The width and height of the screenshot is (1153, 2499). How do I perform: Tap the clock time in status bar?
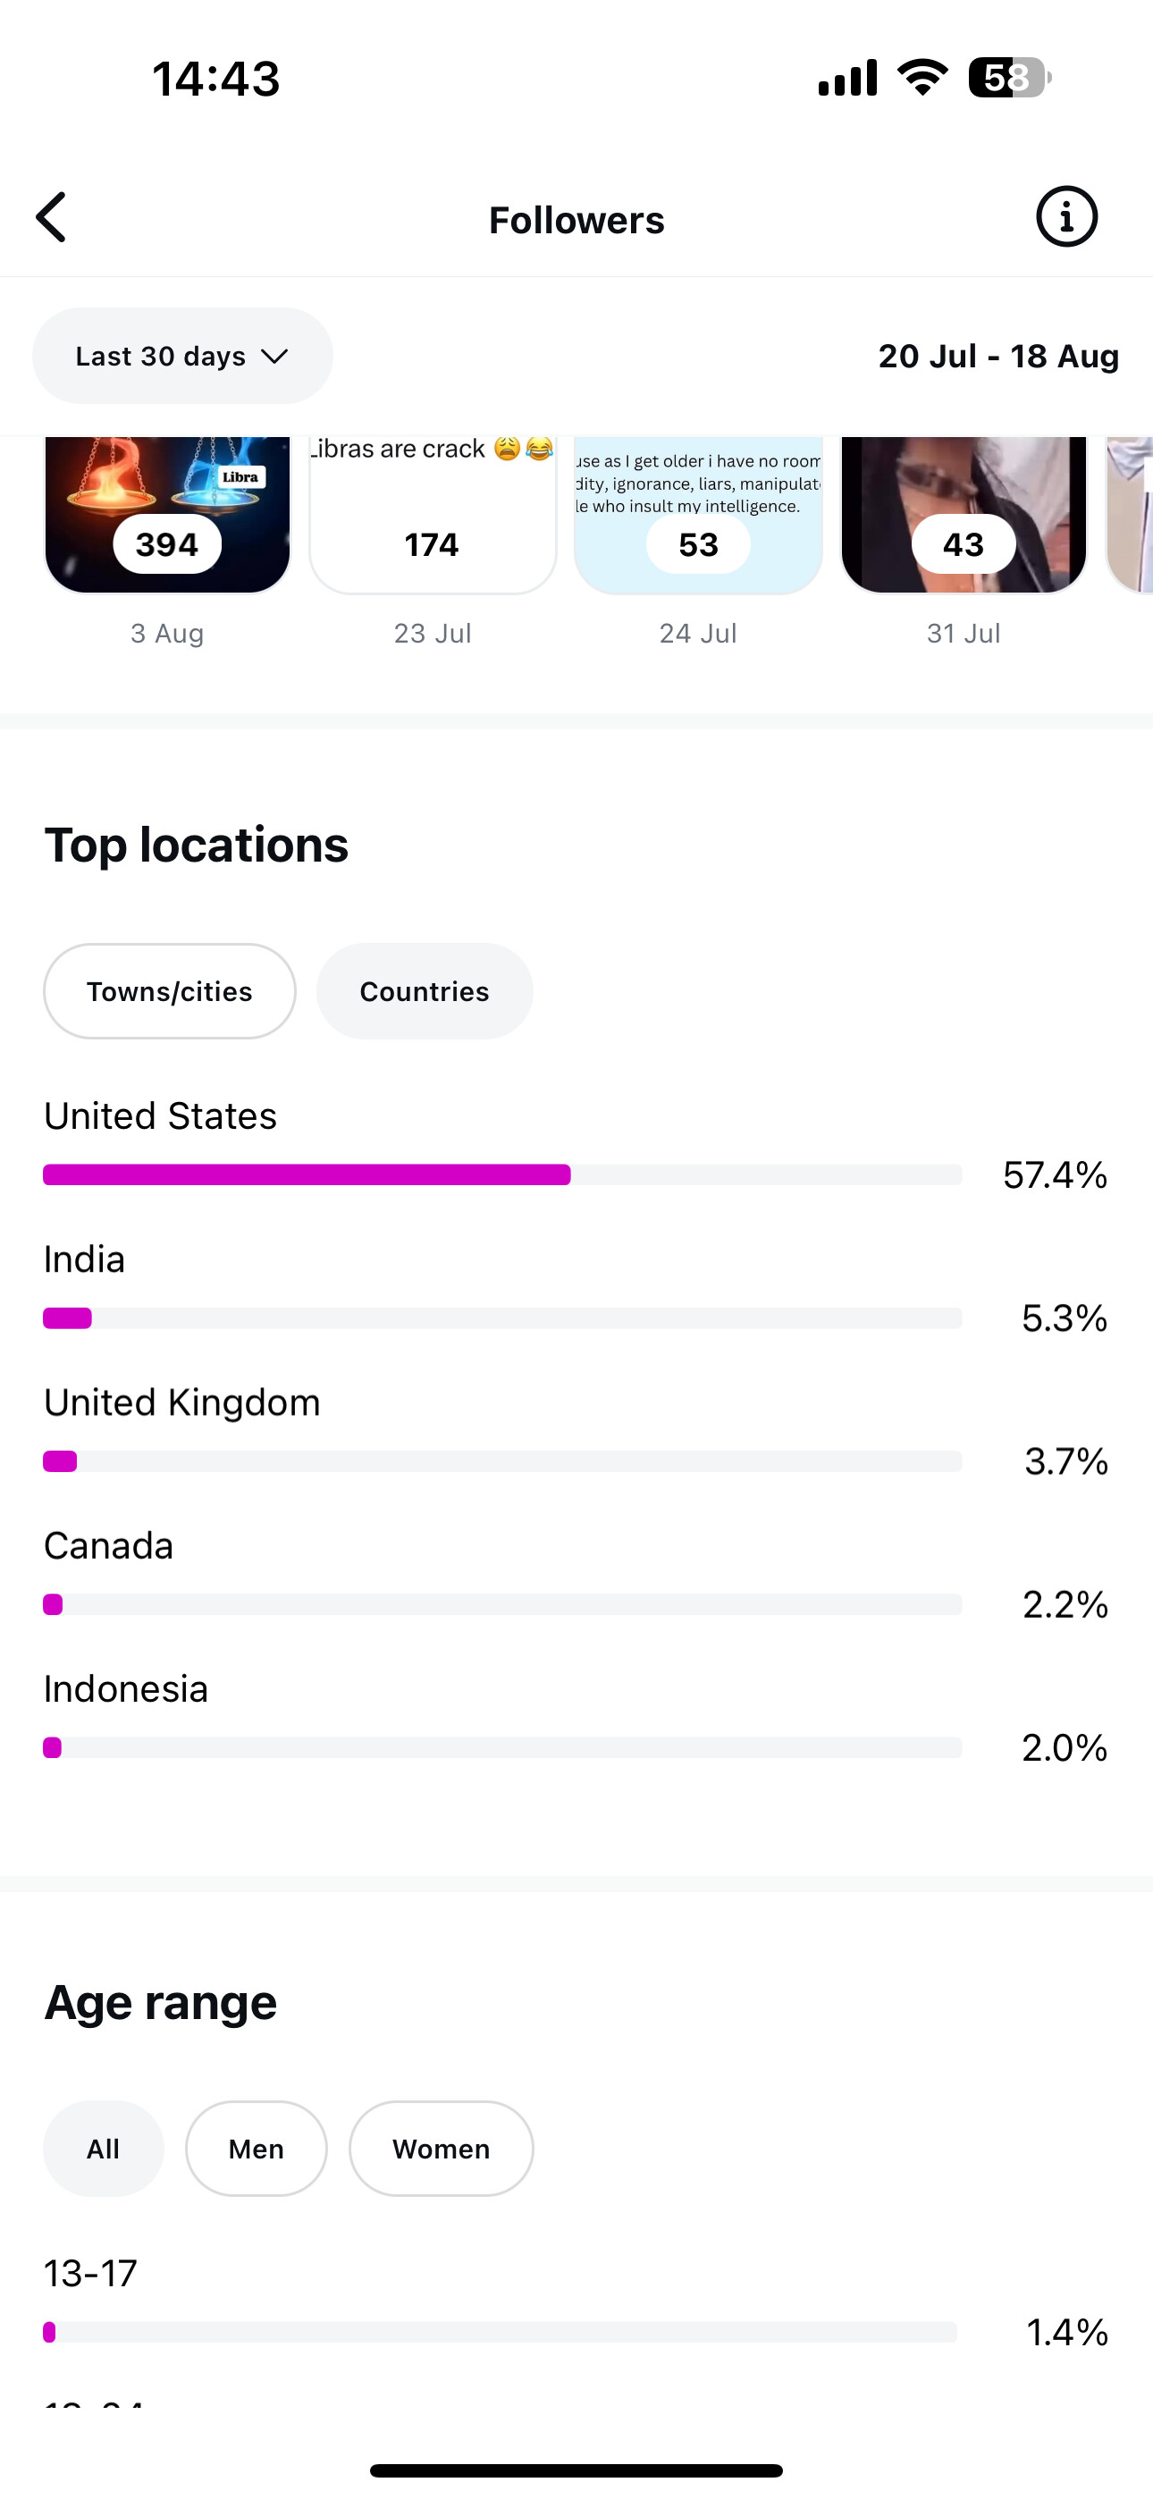pos(215,79)
